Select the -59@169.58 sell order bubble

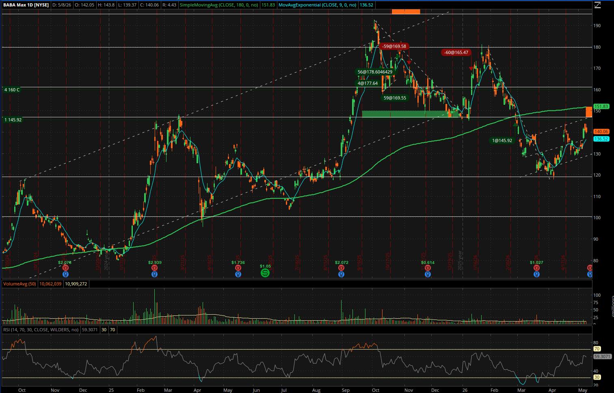coord(394,46)
